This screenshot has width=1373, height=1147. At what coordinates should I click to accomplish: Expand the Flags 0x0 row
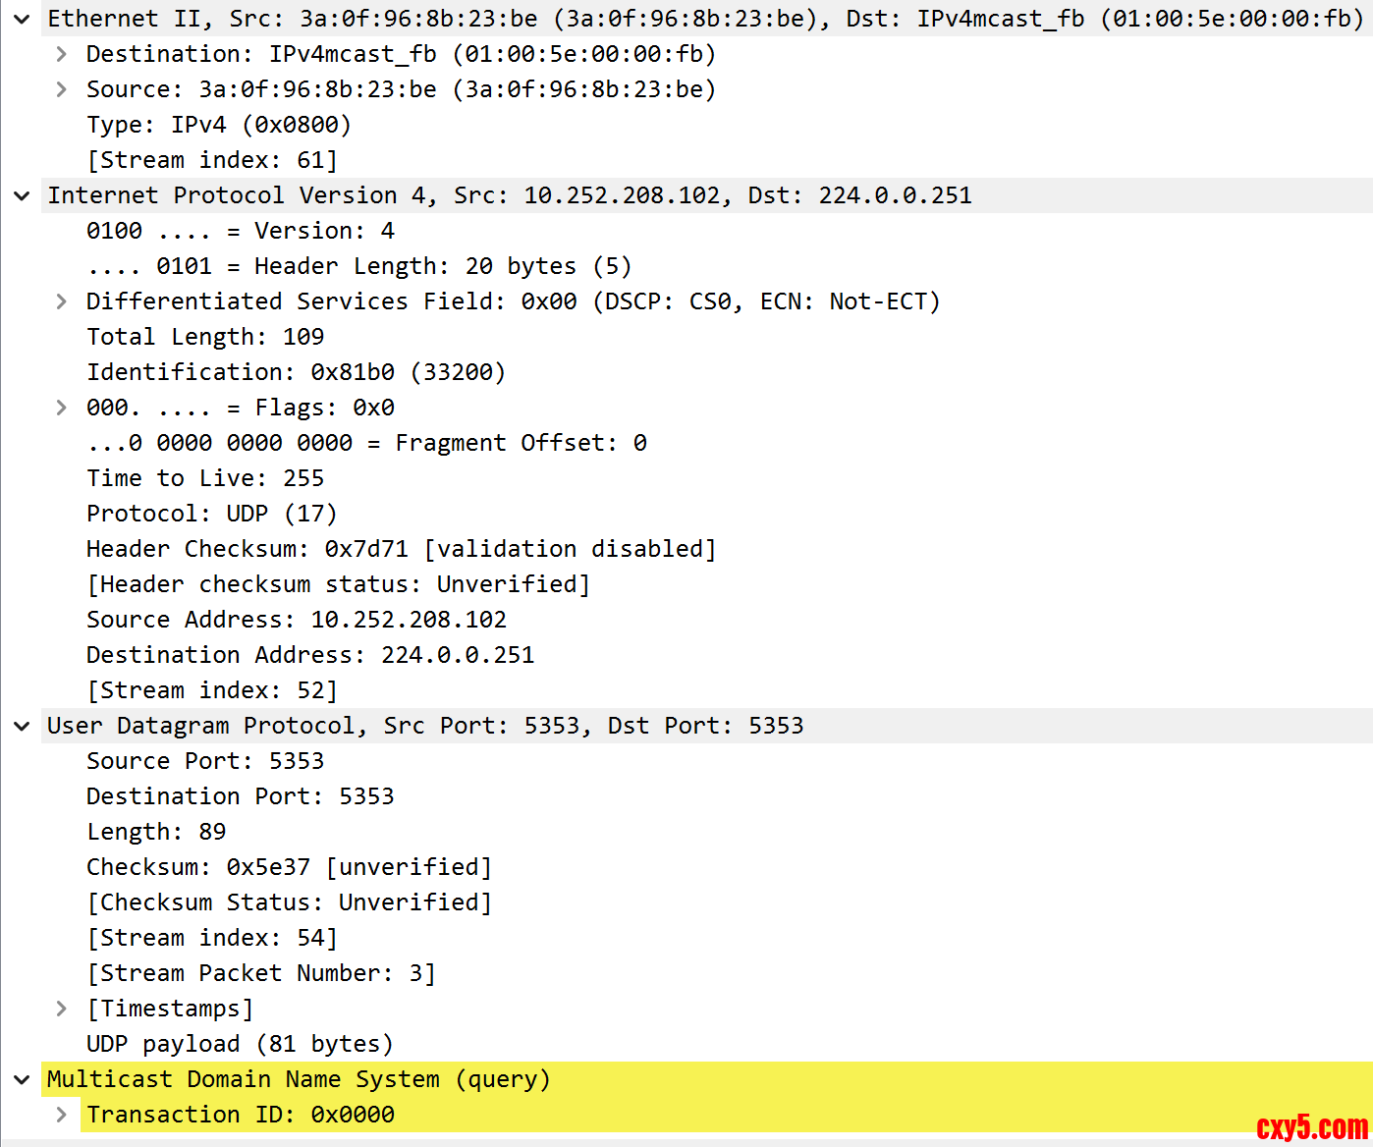point(62,408)
